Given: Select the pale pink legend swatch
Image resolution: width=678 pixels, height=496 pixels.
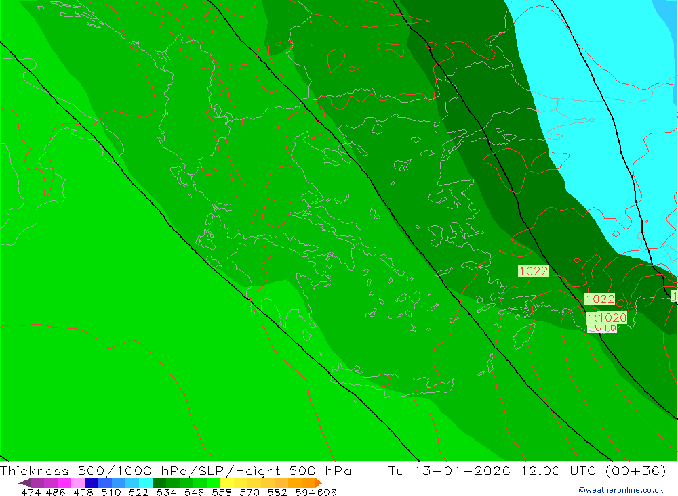Looking at the screenshot, I should (x=78, y=482).
